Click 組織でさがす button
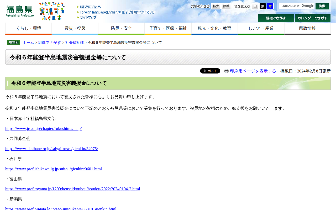 click(x=276, y=18)
